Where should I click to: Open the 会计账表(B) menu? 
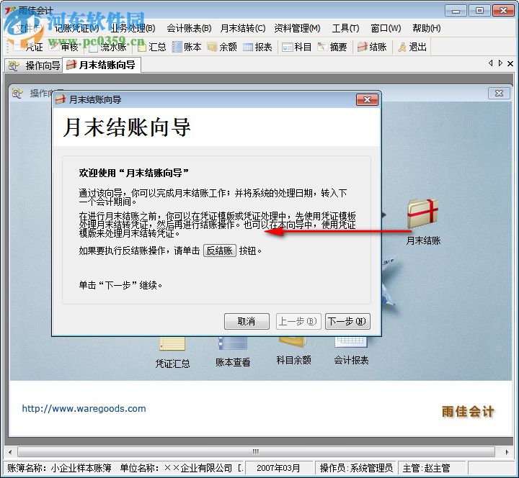click(189, 28)
